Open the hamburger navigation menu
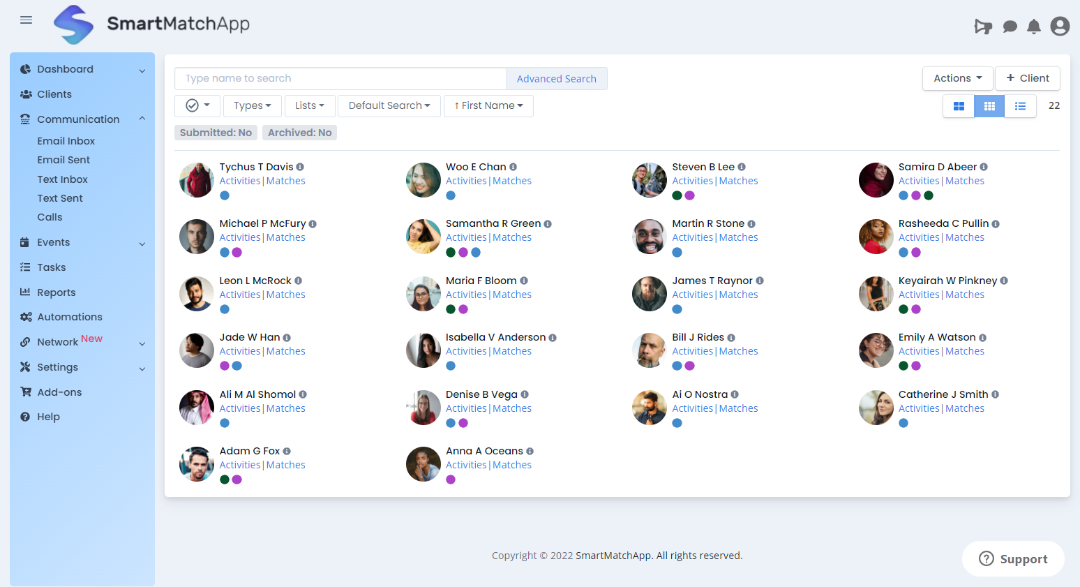Screen dimensions: 1080x587 click(26, 20)
